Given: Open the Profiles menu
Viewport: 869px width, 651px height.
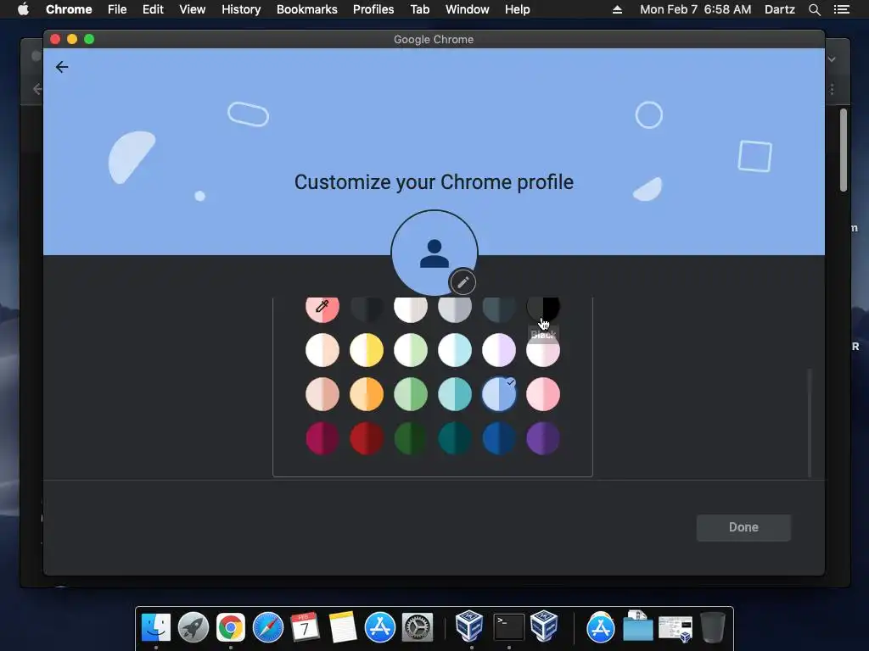Looking at the screenshot, I should 373,9.
